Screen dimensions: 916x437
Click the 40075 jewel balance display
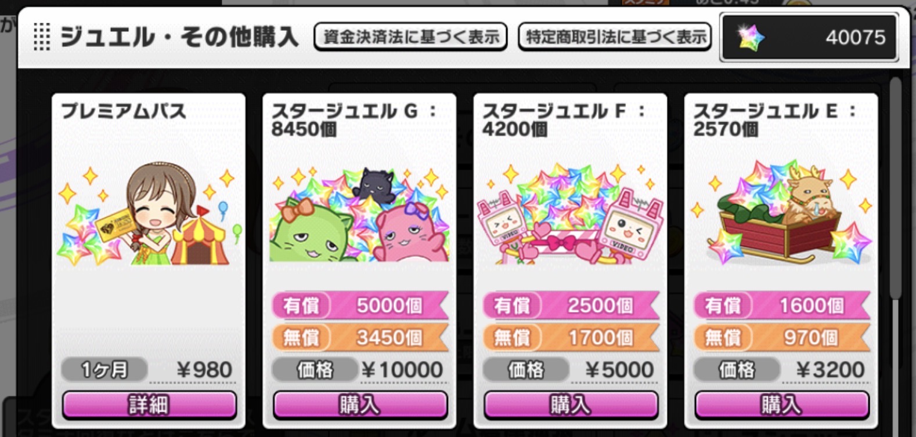point(809,38)
